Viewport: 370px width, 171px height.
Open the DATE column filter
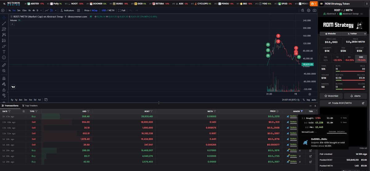point(9,111)
